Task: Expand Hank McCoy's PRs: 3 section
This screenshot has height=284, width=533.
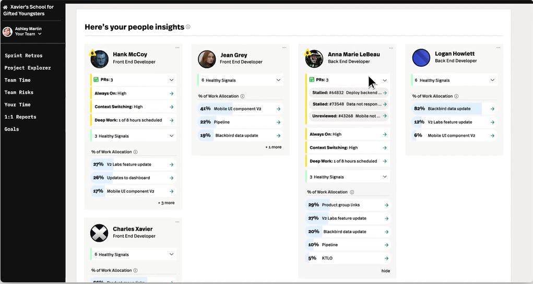Action: [171, 80]
